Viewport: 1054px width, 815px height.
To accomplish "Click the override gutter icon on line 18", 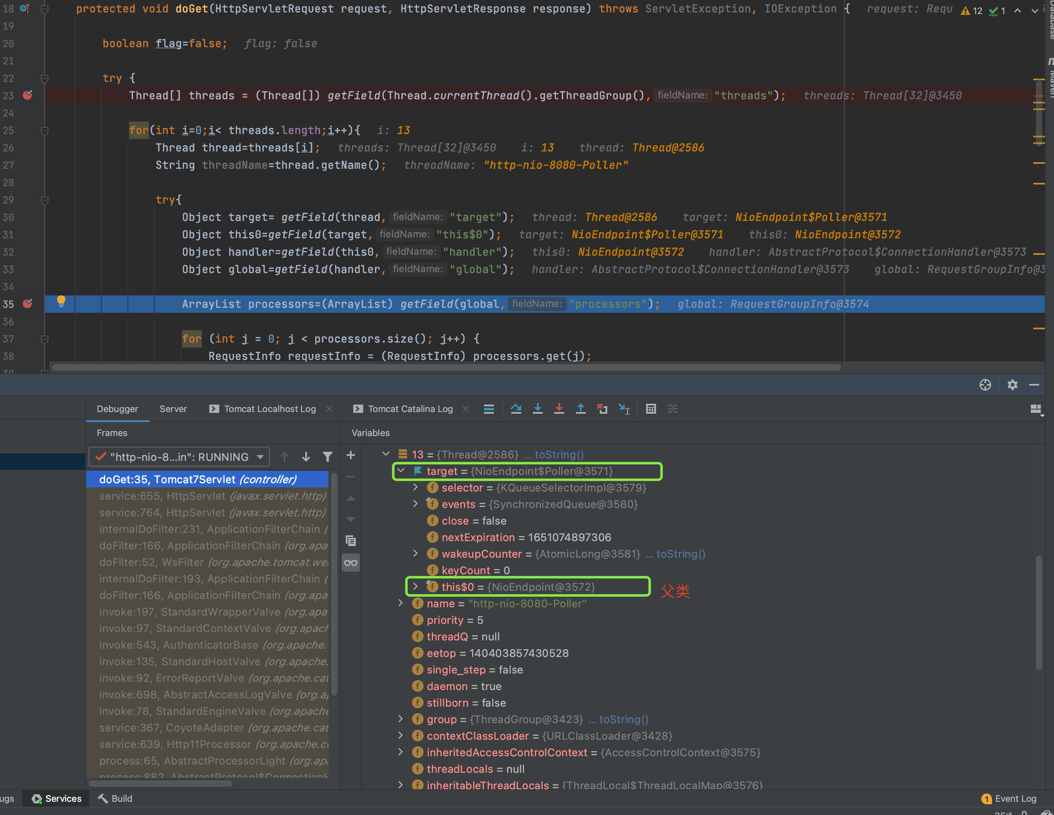I will pyautogui.click(x=25, y=8).
